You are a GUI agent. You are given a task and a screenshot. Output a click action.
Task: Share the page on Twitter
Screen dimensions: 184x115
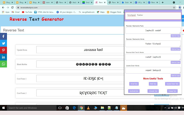pyautogui.click(x=3, y=43)
